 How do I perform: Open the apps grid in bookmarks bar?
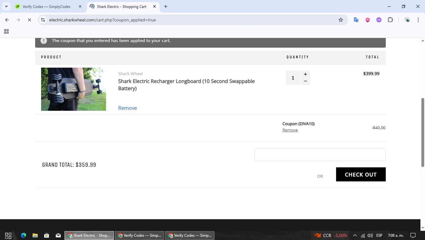tap(6, 31)
